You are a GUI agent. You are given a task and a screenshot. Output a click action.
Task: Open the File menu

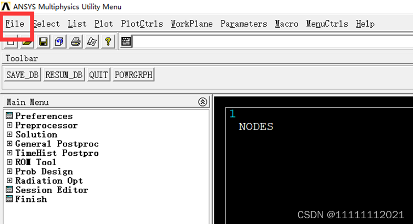click(15, 24)
